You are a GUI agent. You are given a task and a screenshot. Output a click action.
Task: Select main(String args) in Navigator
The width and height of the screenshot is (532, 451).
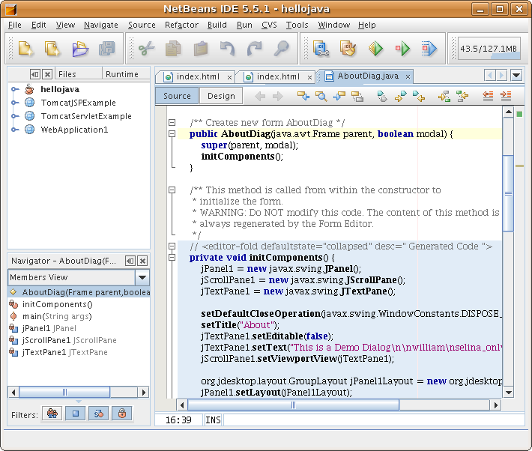(x=57, y=316)
